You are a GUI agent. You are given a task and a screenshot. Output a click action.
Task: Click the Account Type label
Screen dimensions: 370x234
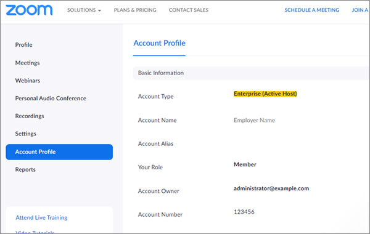[156, 97]
